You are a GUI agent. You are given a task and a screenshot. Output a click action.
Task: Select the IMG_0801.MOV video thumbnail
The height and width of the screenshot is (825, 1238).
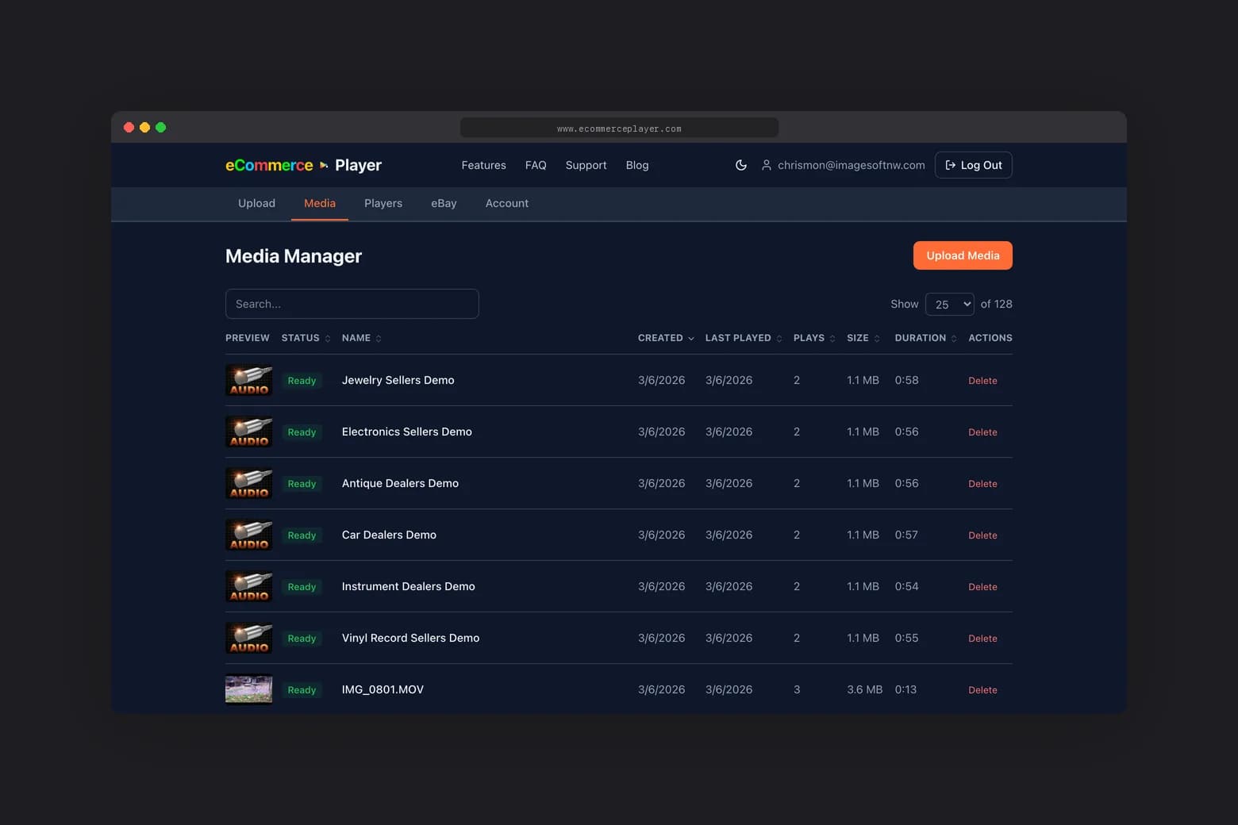tap(248, 689)
